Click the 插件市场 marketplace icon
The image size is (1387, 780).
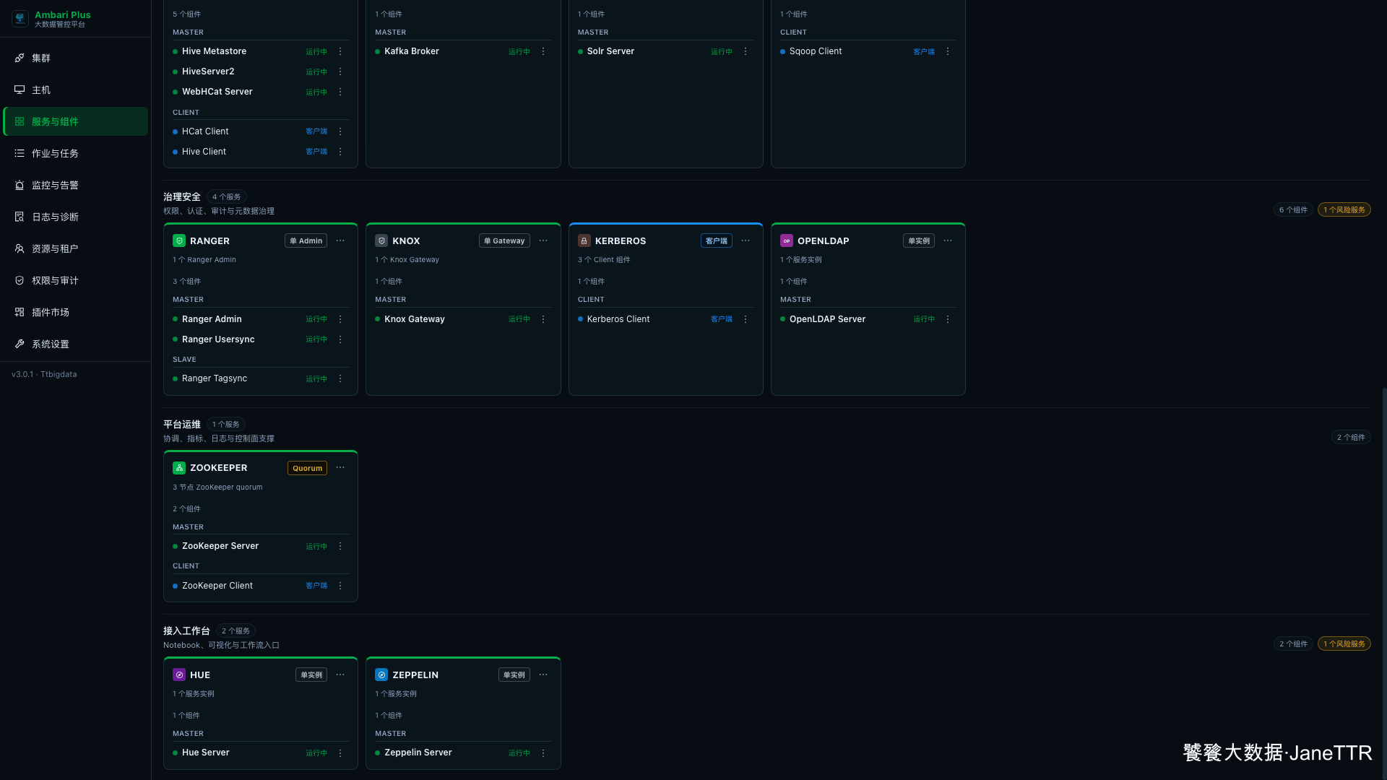[20, 312]
